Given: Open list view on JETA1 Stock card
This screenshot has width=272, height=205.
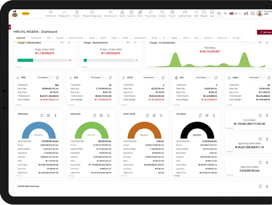Looking at the screenshot, I should [x=154, y=115].
